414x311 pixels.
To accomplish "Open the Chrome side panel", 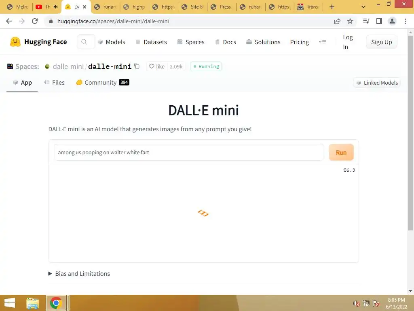I will coord(379,21).
